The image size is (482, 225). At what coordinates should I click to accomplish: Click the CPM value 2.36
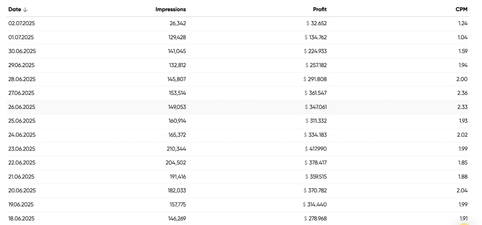click(x=463, y=93)
